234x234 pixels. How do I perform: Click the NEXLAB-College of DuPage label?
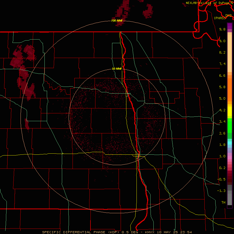coord(208,3)
